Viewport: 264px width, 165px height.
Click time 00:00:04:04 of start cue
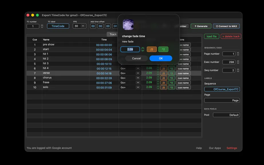point(104,50)
